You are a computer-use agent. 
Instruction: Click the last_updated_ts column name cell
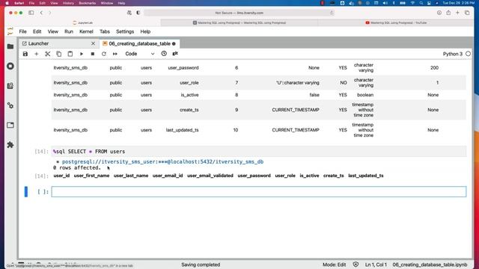182,130
